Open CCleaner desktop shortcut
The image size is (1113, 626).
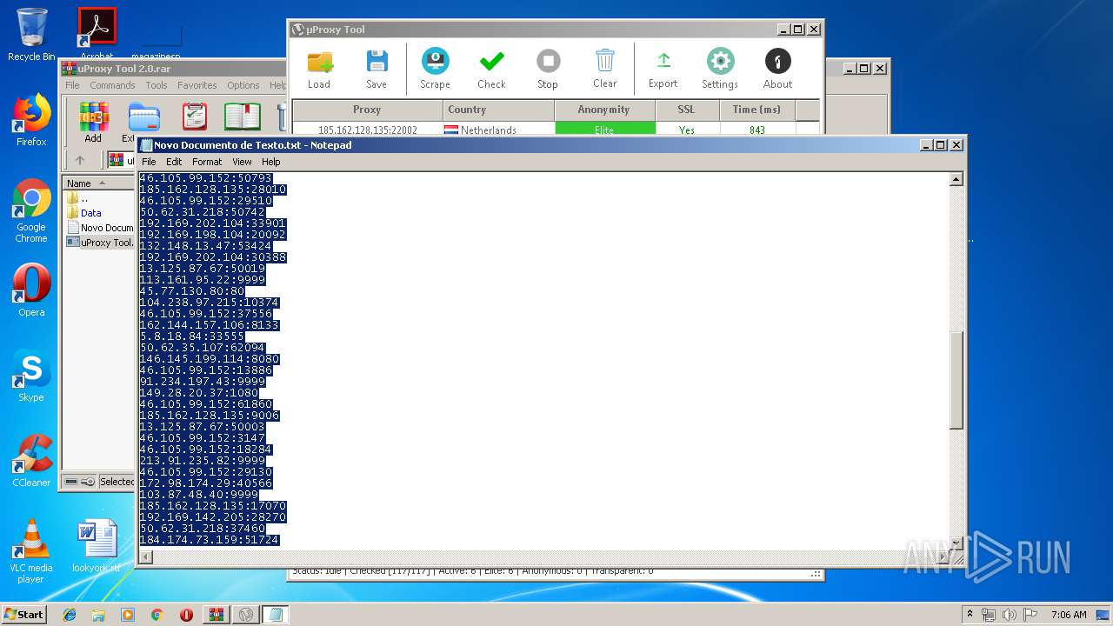pyautogui.click(x=31, y=461)
